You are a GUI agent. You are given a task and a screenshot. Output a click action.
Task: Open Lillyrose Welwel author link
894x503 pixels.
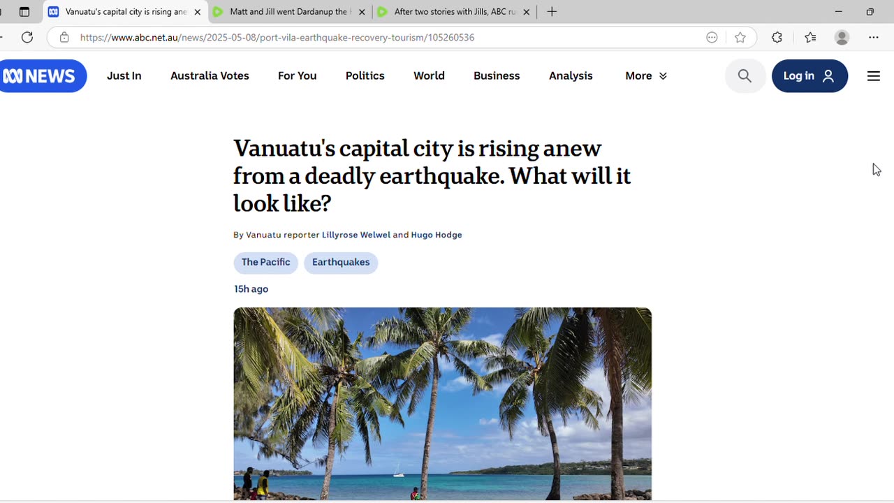tap(356, 235)
